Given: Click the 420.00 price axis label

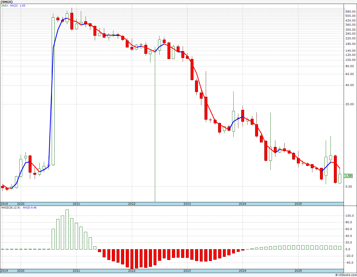Looking at the screenshot, I should click(350, 20).
